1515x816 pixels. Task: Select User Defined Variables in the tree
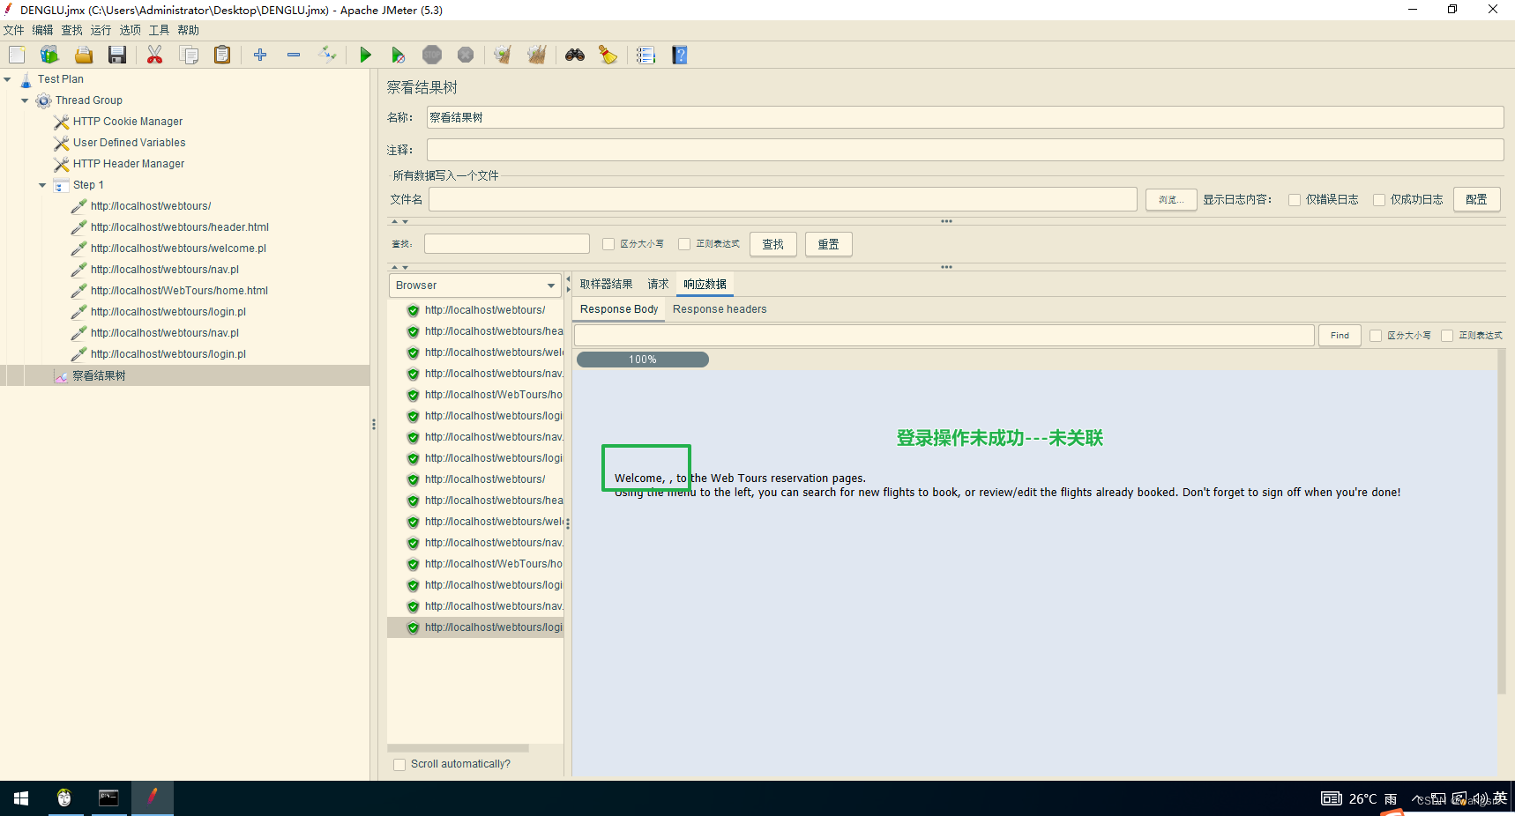pyautogui.click(x=129, y=143)
